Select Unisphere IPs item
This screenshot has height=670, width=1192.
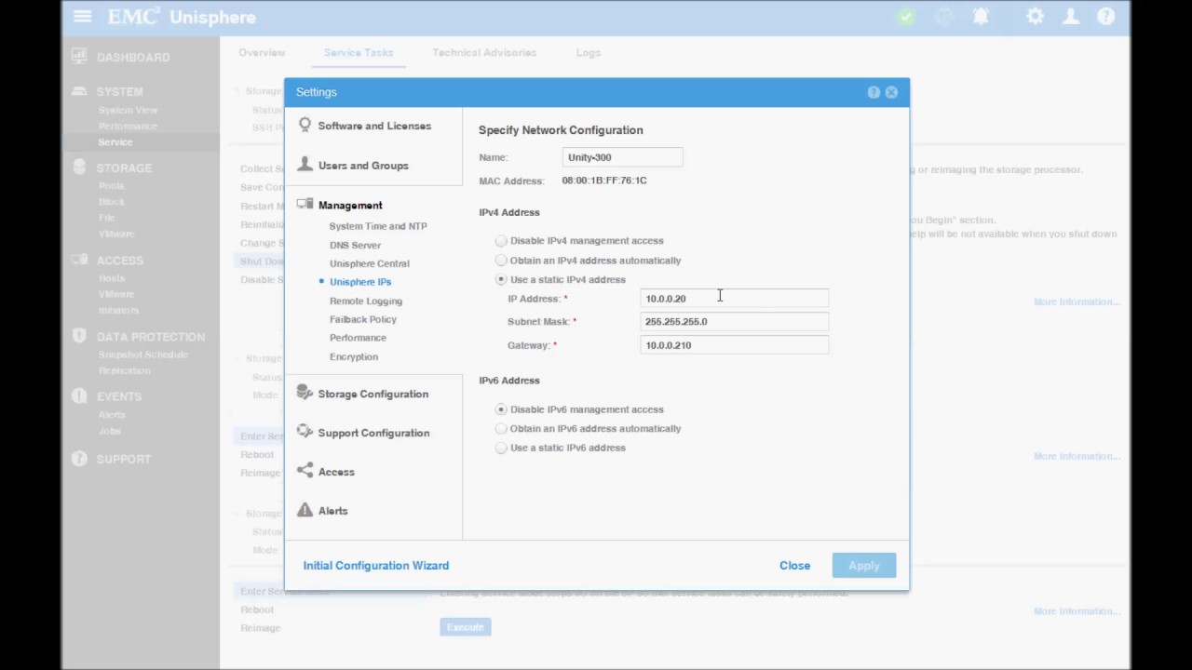pos(360,282)
